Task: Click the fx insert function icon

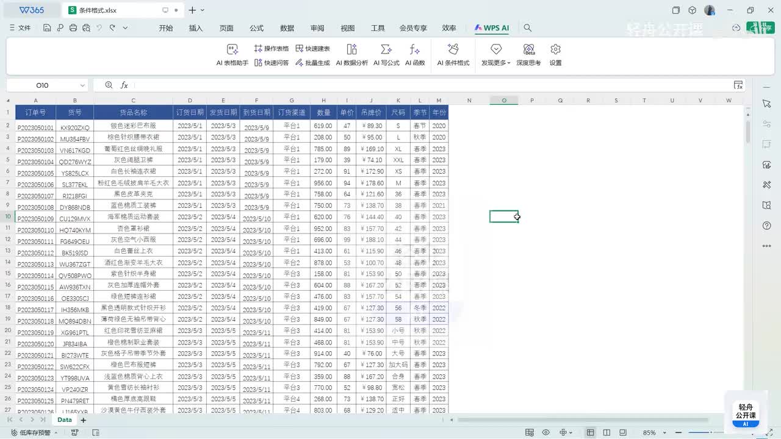Action: (x=124, y=85)
